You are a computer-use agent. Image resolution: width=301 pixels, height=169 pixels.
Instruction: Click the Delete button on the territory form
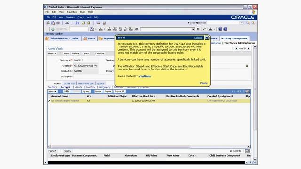coord(75,54)
